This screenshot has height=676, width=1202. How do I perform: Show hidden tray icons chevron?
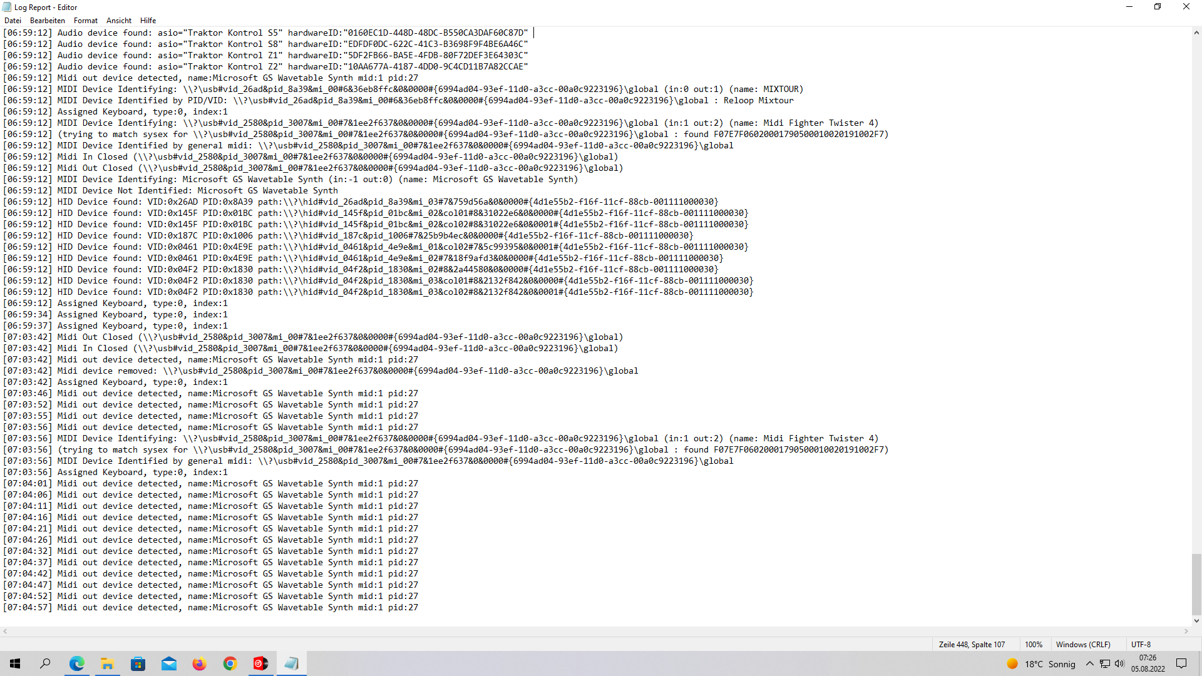(x=1090, y=663)
